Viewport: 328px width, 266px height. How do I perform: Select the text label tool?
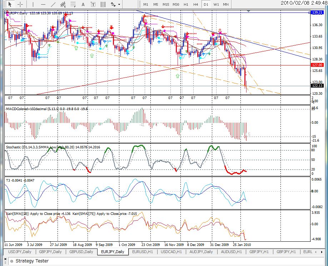(x=93, y=4)
